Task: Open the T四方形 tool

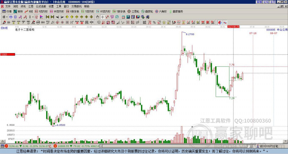Action: pyautogui.click(x=88, y=11)
